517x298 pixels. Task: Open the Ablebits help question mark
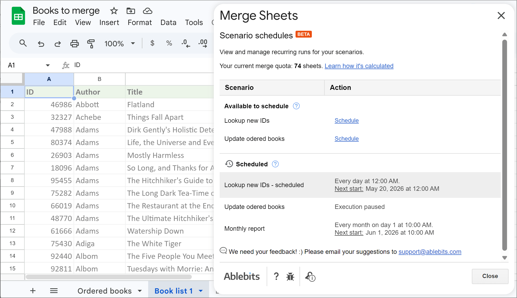(x=276, y=276)
